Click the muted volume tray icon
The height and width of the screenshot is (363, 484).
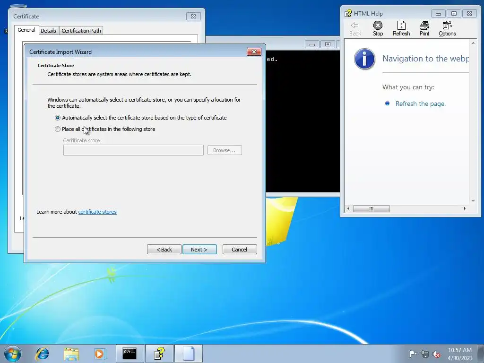tap(436, 354)
